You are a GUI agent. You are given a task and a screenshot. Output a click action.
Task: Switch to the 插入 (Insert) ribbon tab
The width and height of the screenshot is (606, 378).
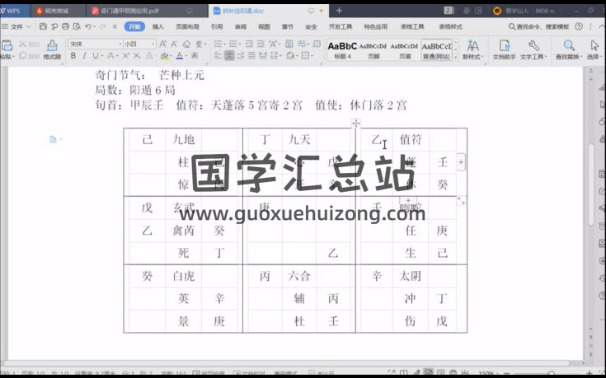click(x=157, y=26)
